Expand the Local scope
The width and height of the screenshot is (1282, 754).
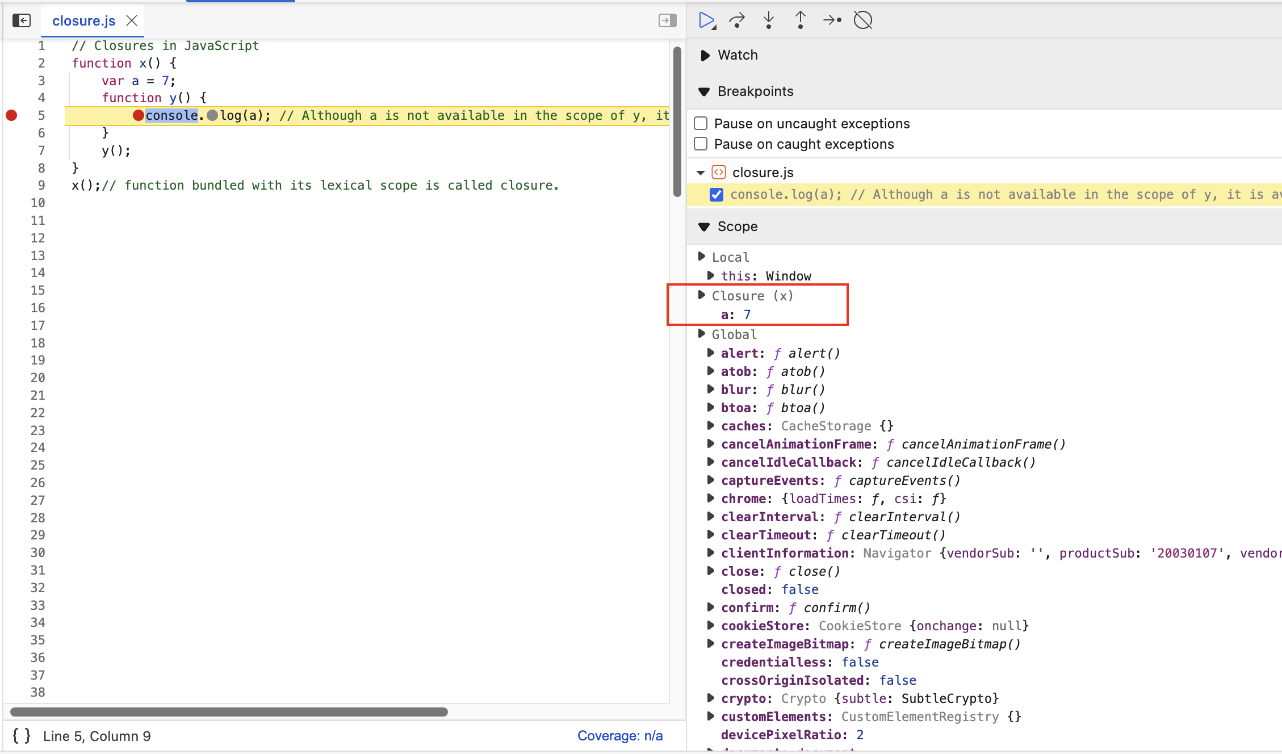pos(702,257)
